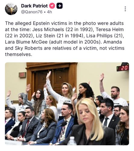This screenshot has height=151, width=134.
Task: Open the eagle profile avatar
Action: [x=11, y=9]
